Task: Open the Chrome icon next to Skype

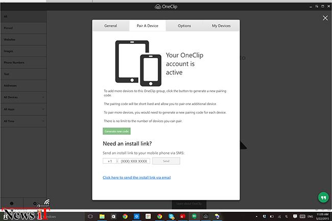Action: (x=160, y=216)
